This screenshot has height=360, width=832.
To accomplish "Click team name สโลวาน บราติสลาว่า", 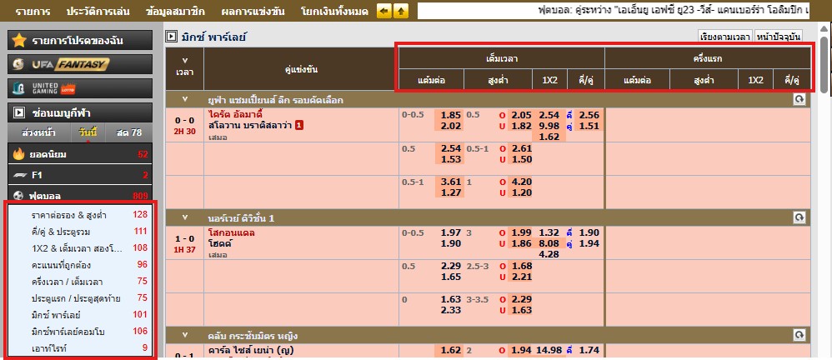I will pos(250,126).
